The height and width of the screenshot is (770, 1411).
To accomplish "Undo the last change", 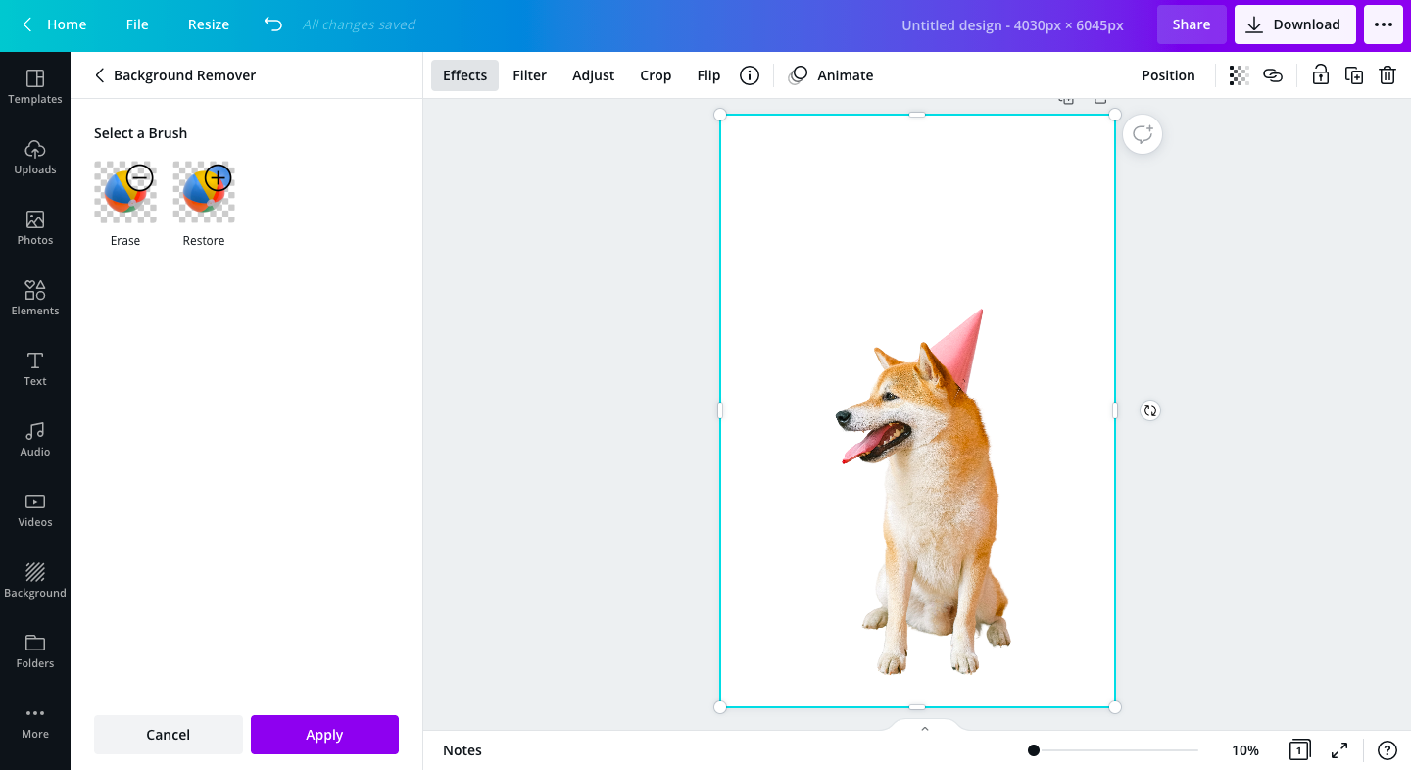I will tap(272, 24).
